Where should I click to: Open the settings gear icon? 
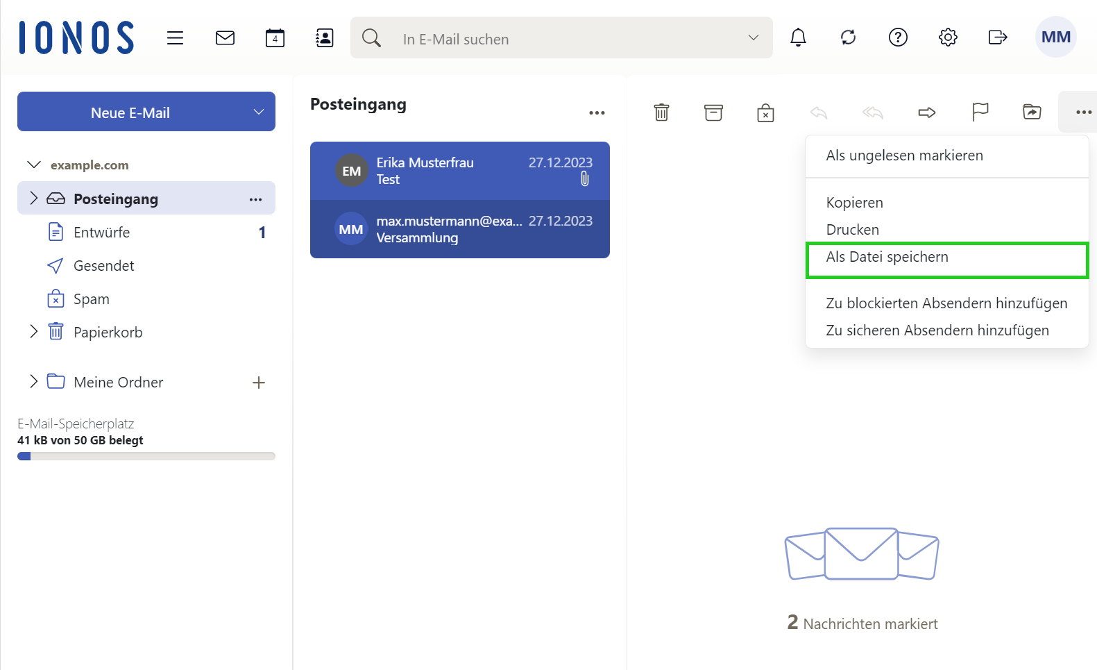coord(949,37)
